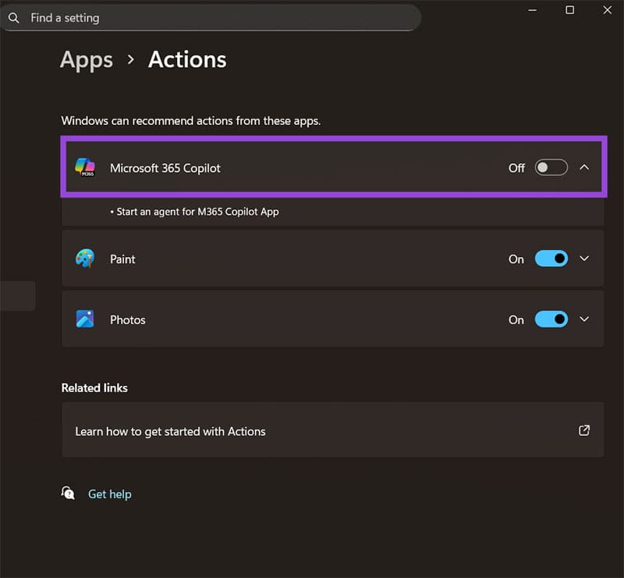The image size is (624, 578).
Task: Click the Get help icon
Action: (x=69, y=494)
